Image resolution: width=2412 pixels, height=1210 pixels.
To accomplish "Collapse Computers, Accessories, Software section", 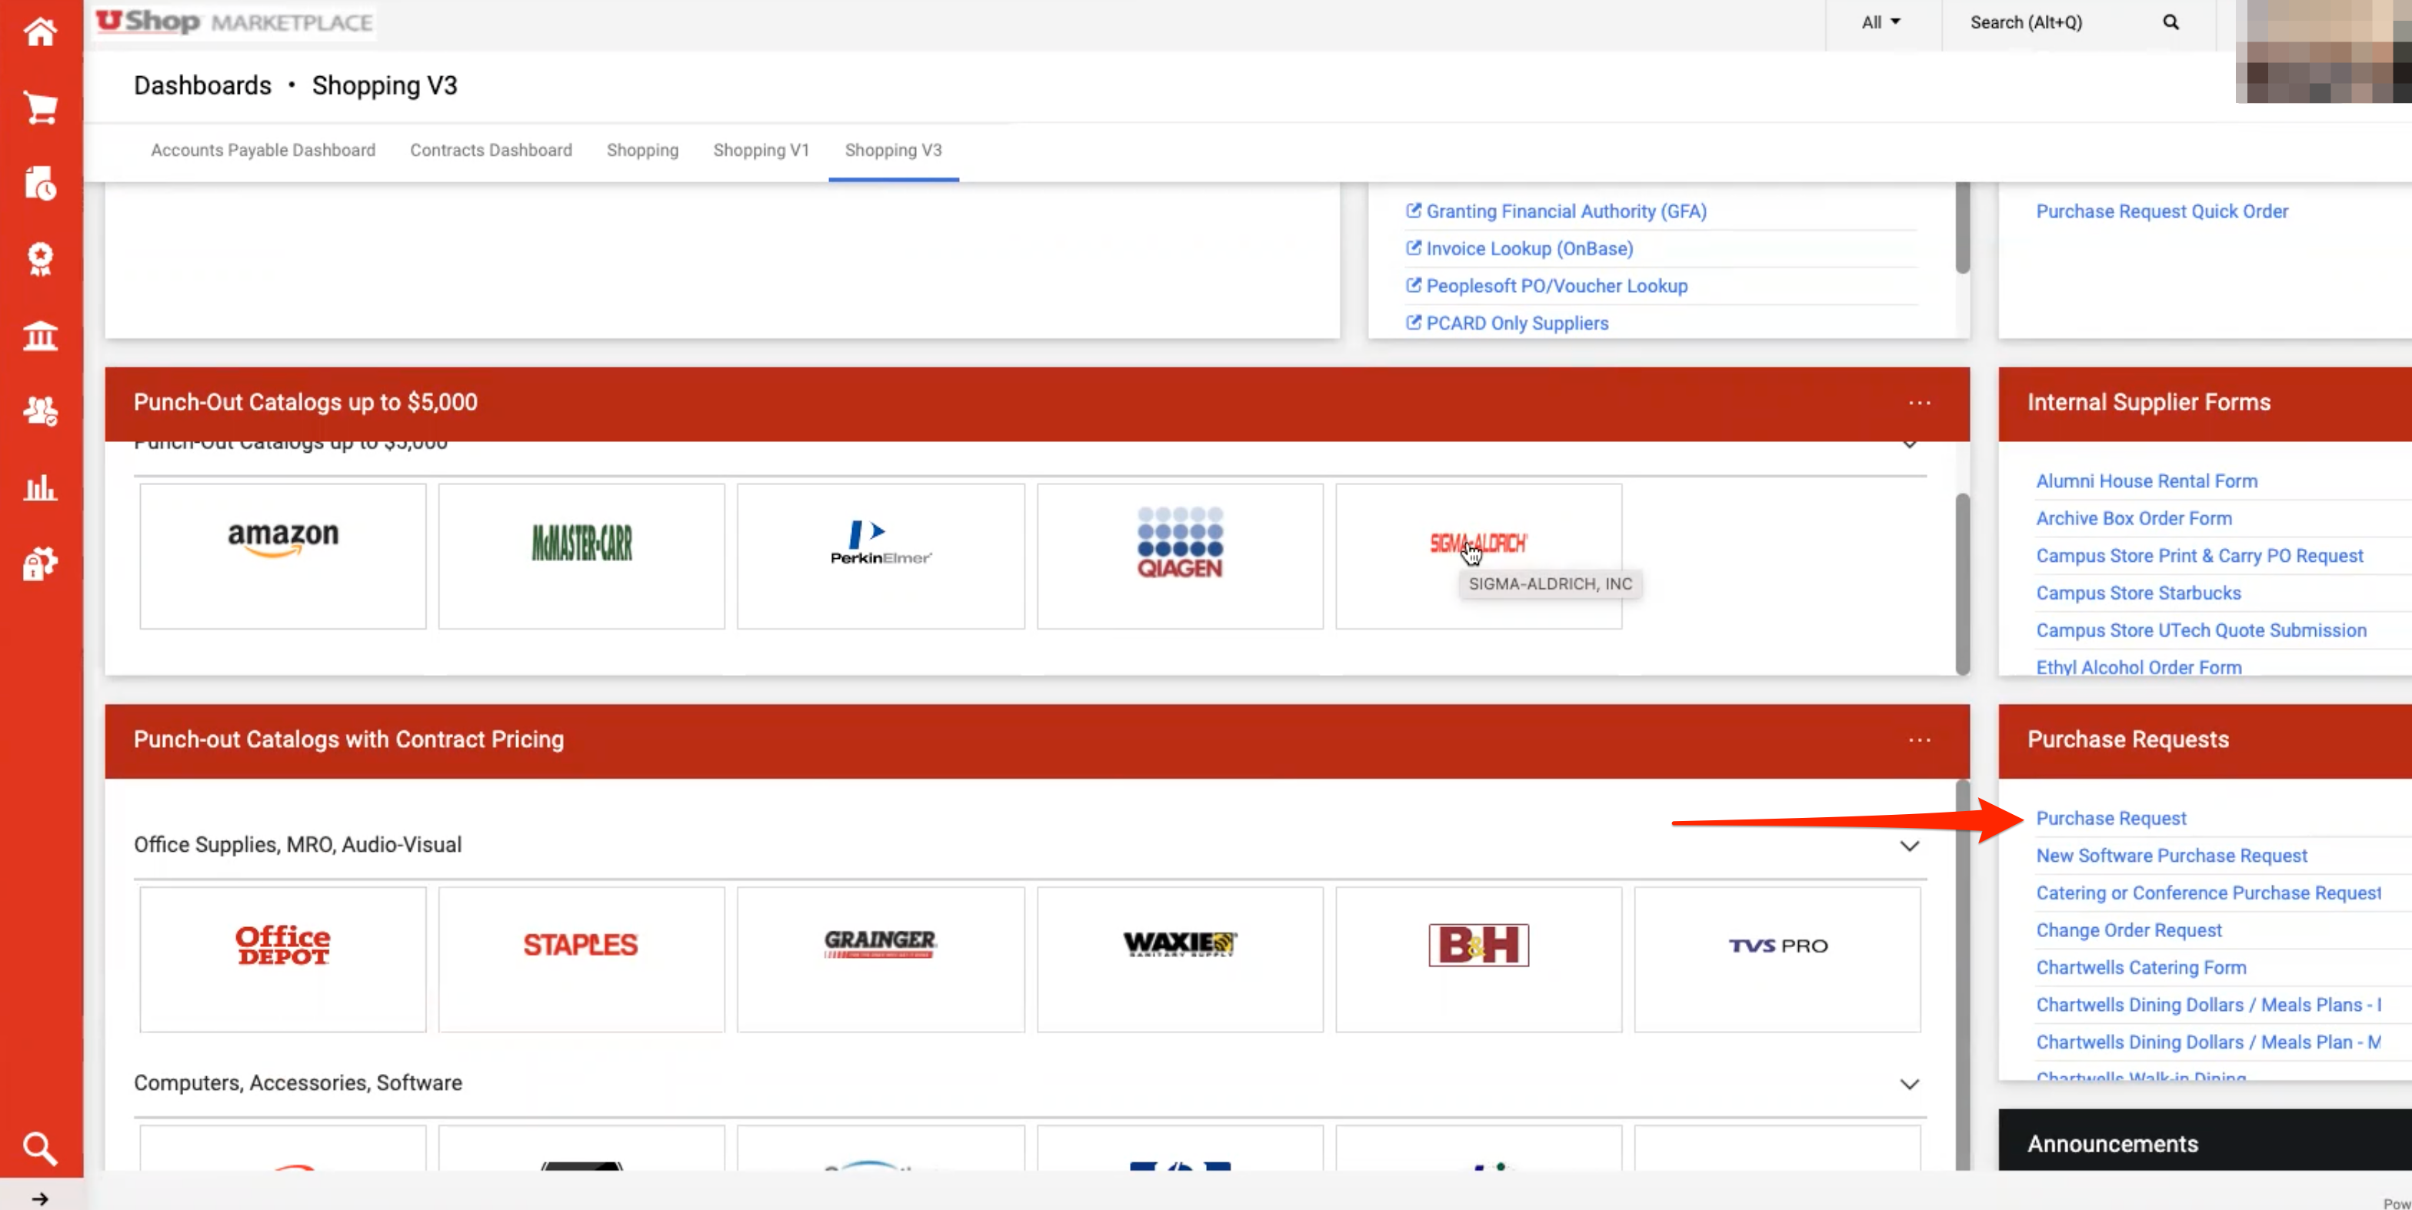I will click(x=1909, y=1084).
